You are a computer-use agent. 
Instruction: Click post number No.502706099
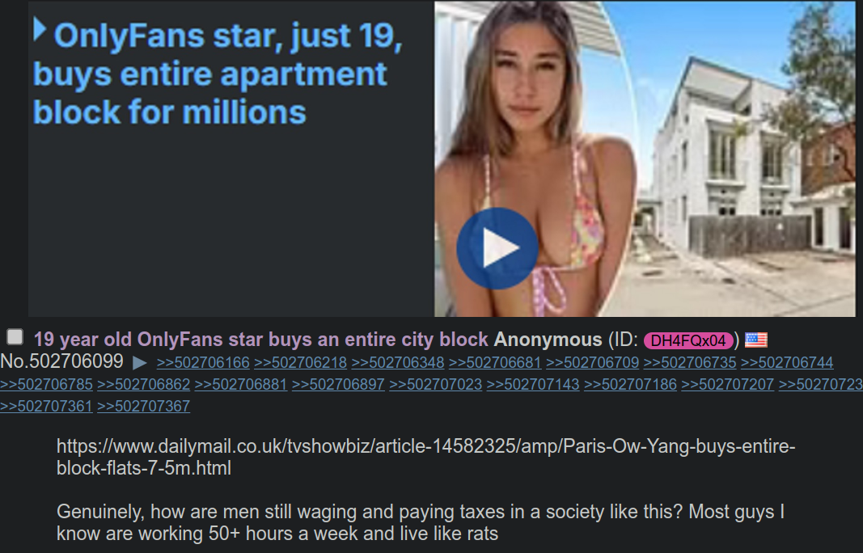click(x=61, y=361)
